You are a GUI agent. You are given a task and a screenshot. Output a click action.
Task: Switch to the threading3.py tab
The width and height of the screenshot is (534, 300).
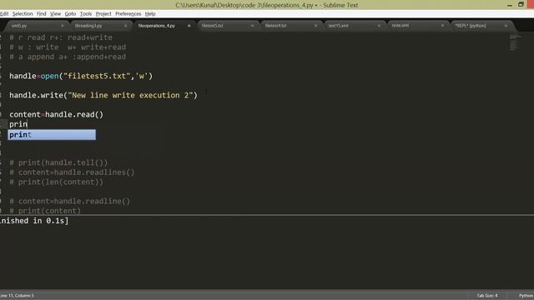click(x=88, y=26)
